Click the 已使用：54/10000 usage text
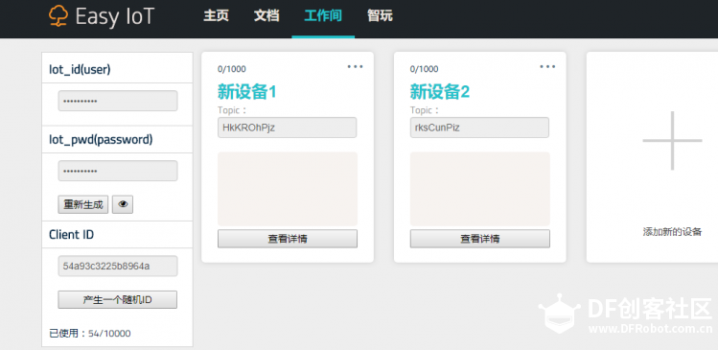The width and height of the screenshot is (718, 350). [90, 334]
